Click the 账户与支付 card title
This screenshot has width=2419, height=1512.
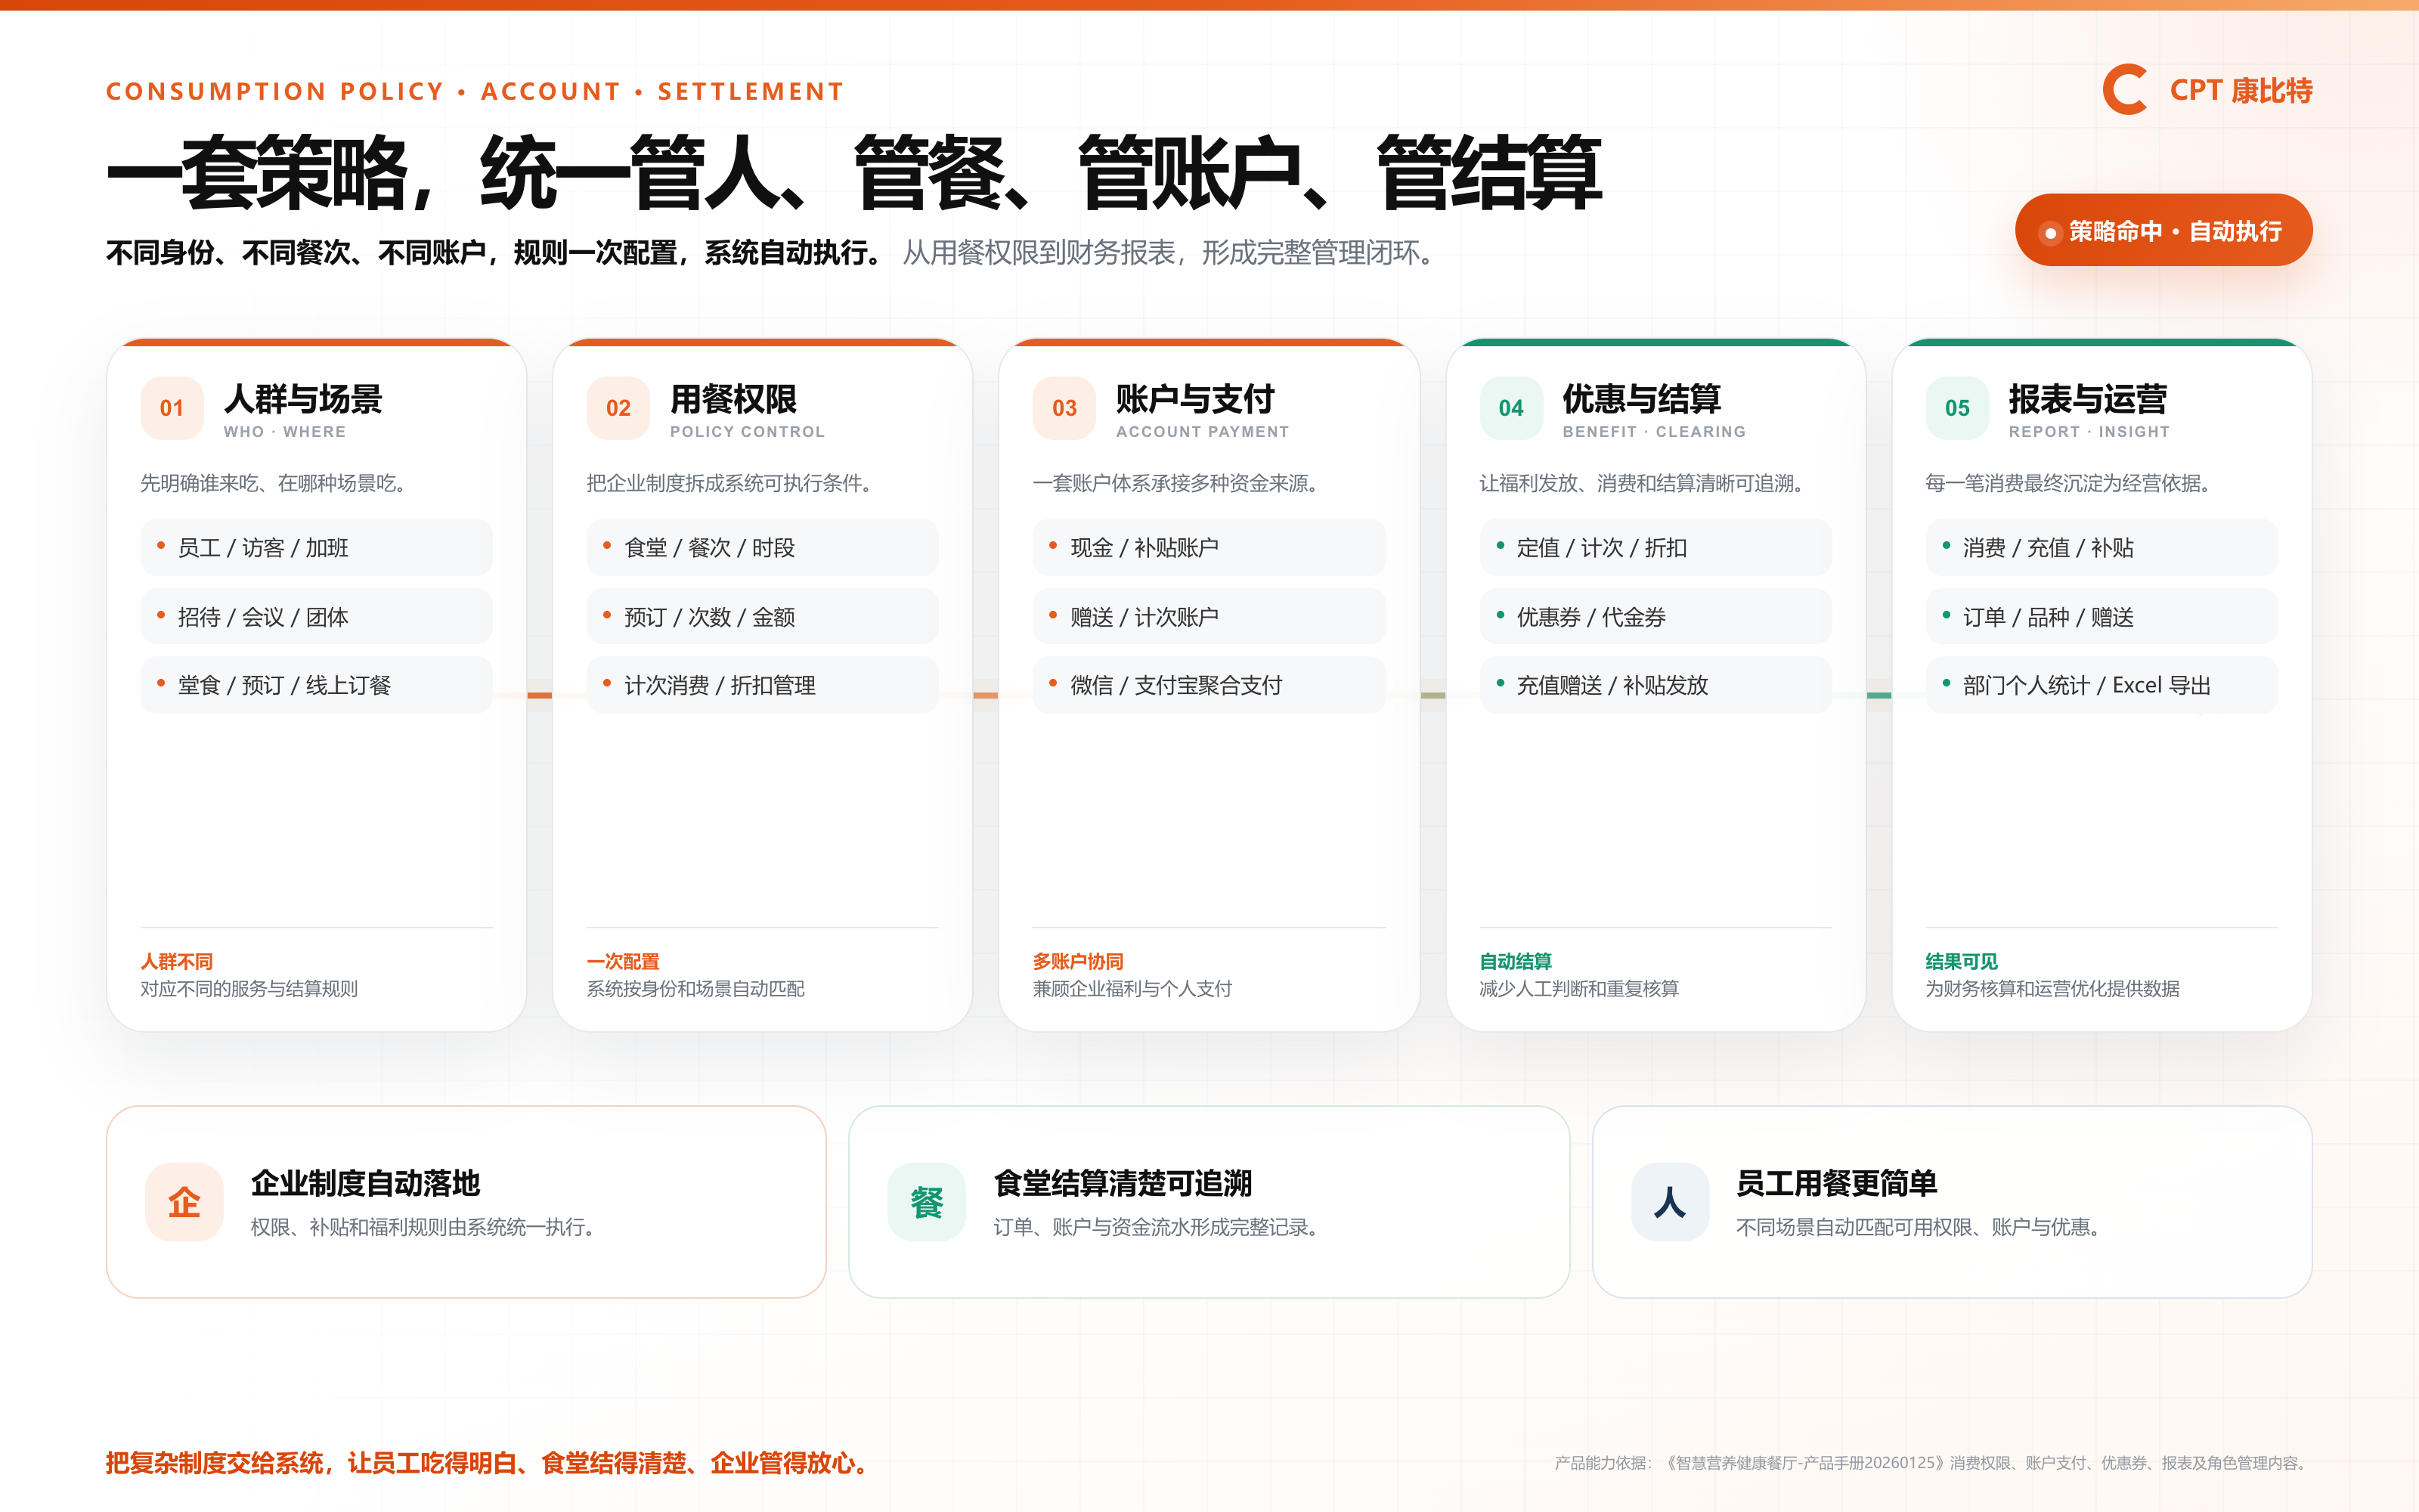click(1195, 399)
